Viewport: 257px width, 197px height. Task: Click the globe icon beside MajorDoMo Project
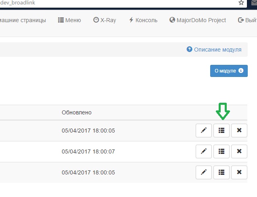coord(172,20)
